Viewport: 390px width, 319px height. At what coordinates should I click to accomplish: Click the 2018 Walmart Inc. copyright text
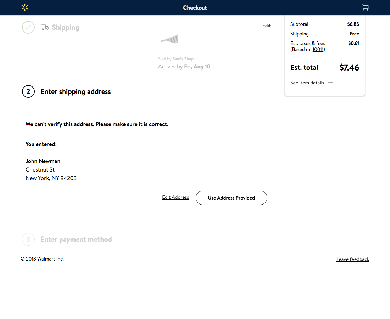(42, 259)
